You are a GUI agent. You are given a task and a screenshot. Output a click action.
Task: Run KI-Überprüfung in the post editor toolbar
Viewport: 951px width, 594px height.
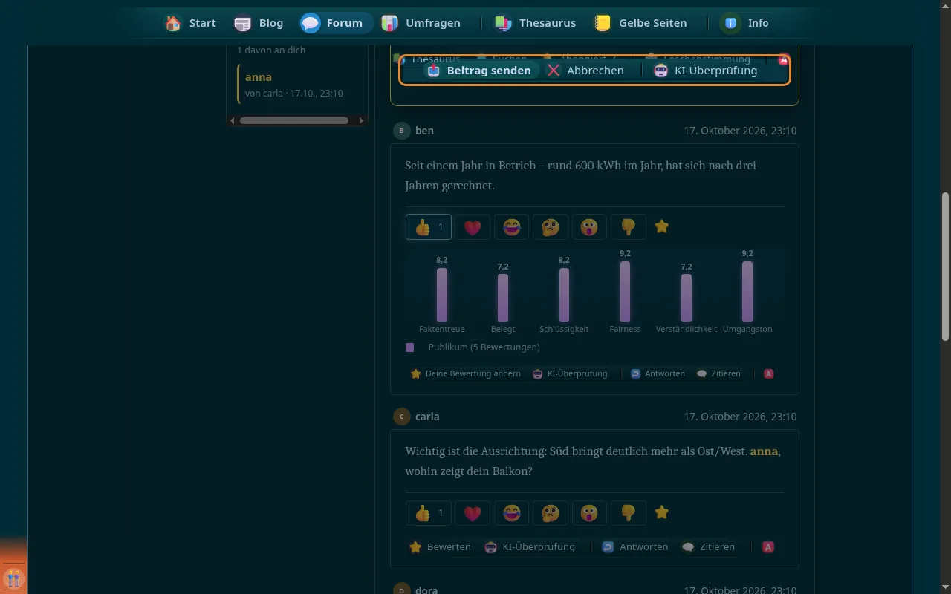(706, 71)
